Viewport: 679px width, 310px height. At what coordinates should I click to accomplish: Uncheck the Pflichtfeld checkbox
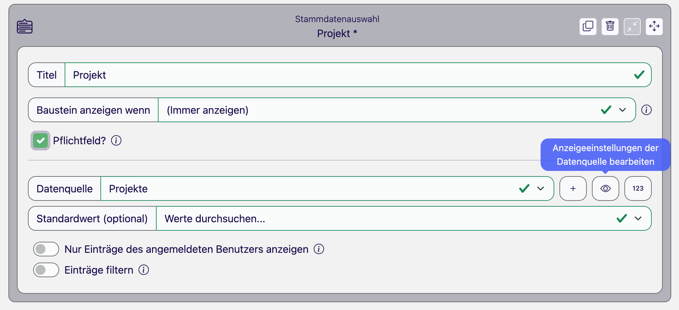pos(41,141)
